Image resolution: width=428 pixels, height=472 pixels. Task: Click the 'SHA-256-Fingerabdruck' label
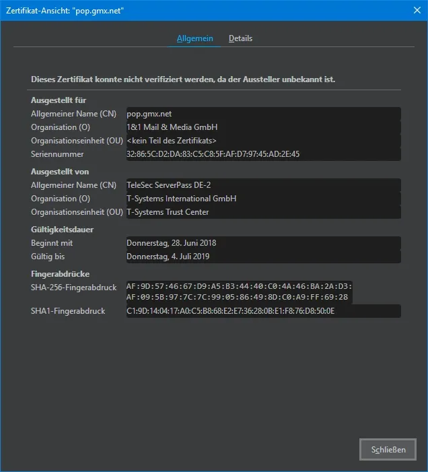pyautogui.click(x=74, y=288)
